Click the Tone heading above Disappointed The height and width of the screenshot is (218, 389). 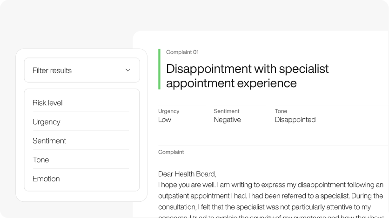[x=281, y=111]
